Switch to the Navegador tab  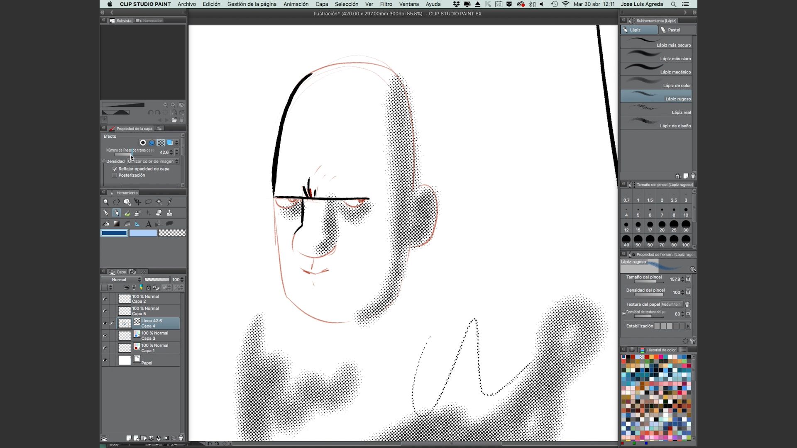[149, 20]
